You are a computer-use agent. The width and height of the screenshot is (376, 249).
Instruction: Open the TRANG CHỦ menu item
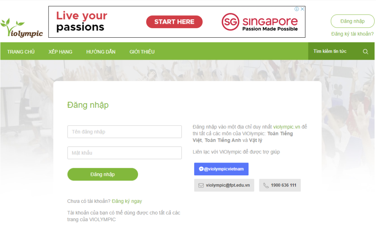coord(21,52)
